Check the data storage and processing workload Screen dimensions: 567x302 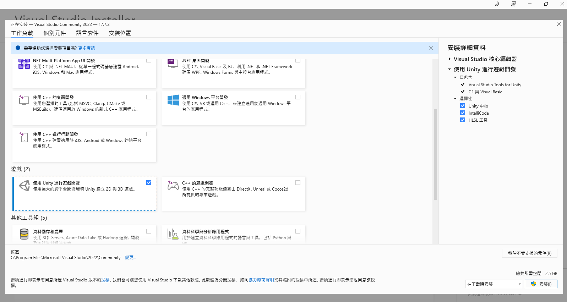(149, 231)
